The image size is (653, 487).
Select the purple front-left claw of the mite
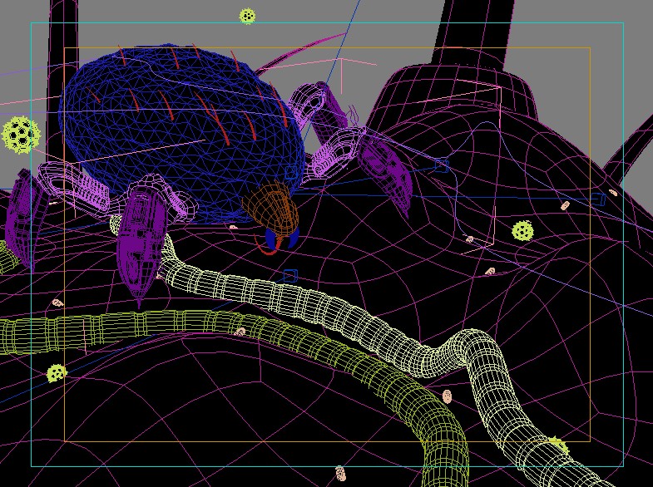[137, 241]
